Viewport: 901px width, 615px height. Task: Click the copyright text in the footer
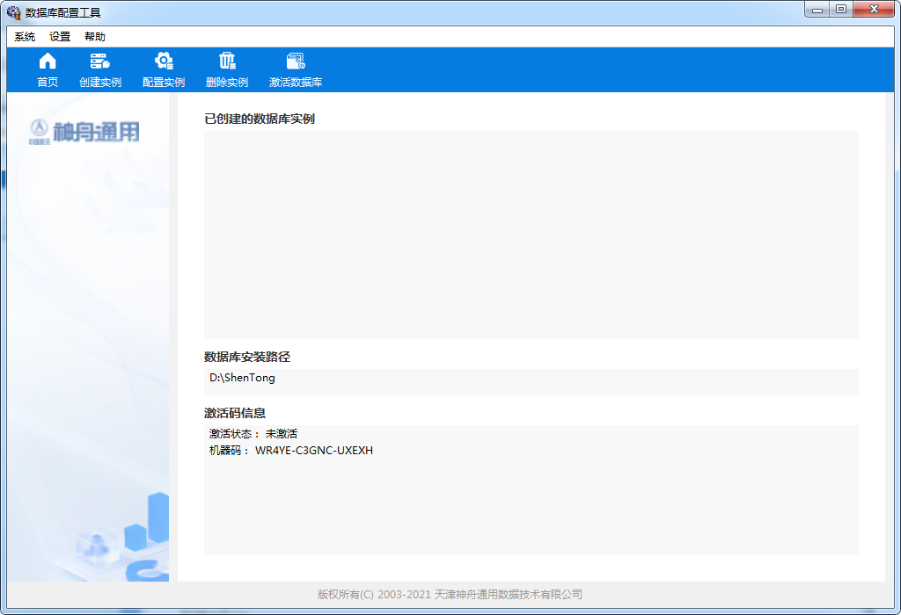450,595
